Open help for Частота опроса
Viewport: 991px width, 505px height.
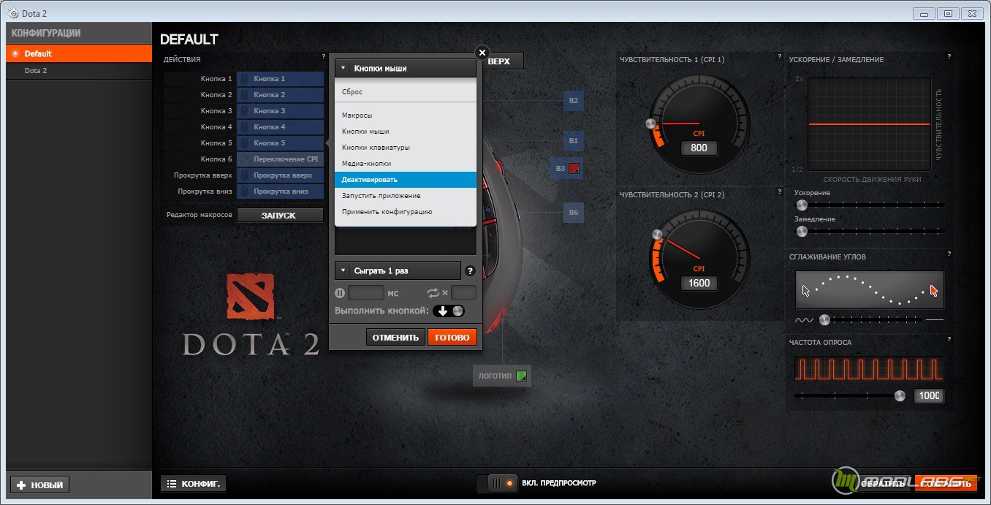pyautogui.click(x=949, y=339)
